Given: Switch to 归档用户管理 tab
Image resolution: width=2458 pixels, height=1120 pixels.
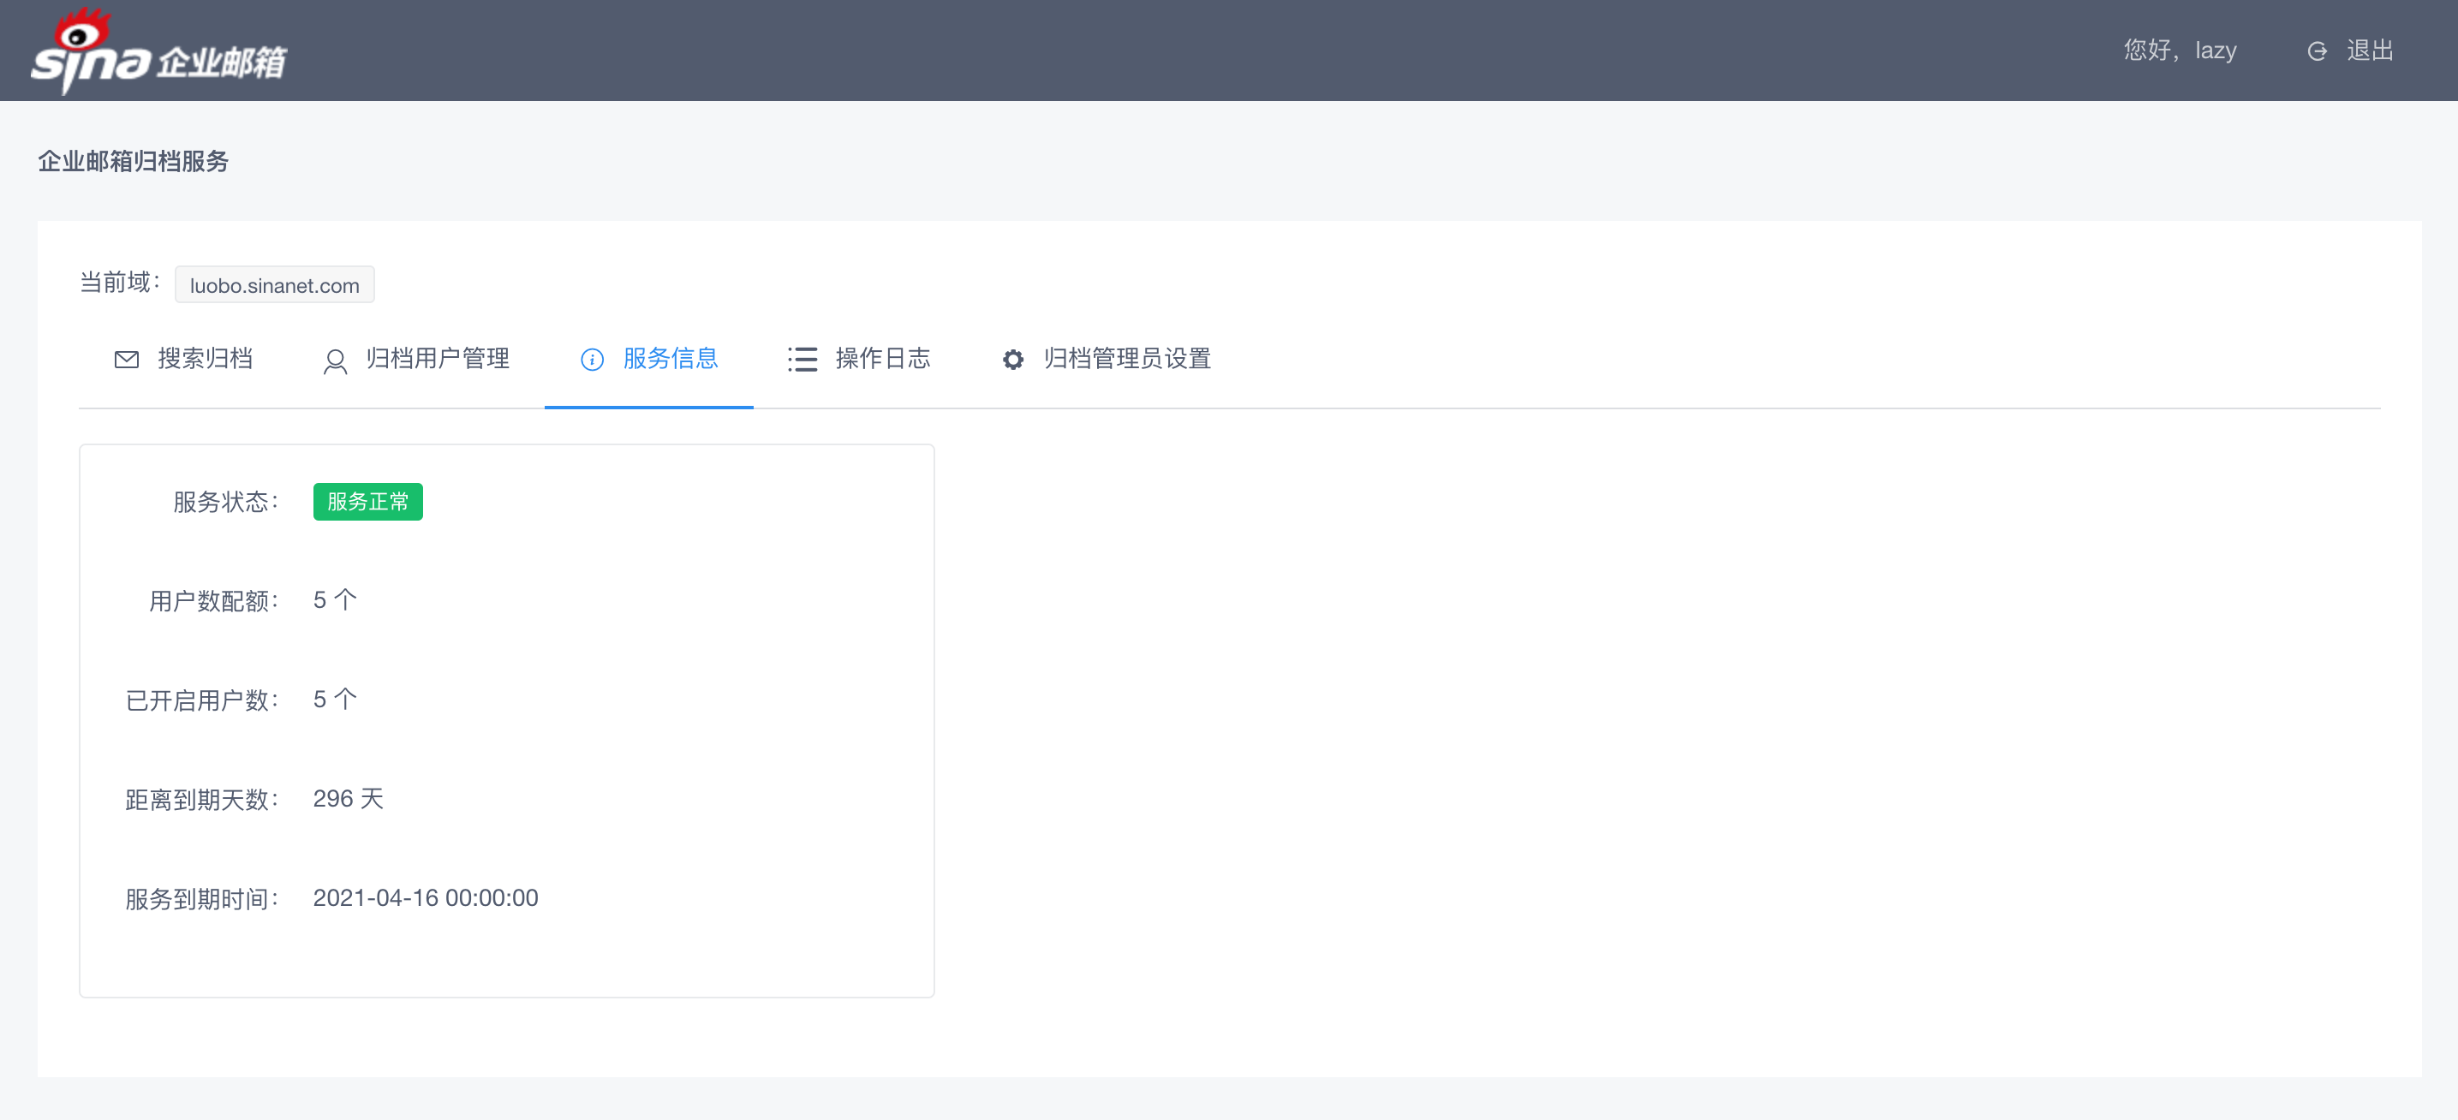Looking at the screenshot, I should pos(437,359).
